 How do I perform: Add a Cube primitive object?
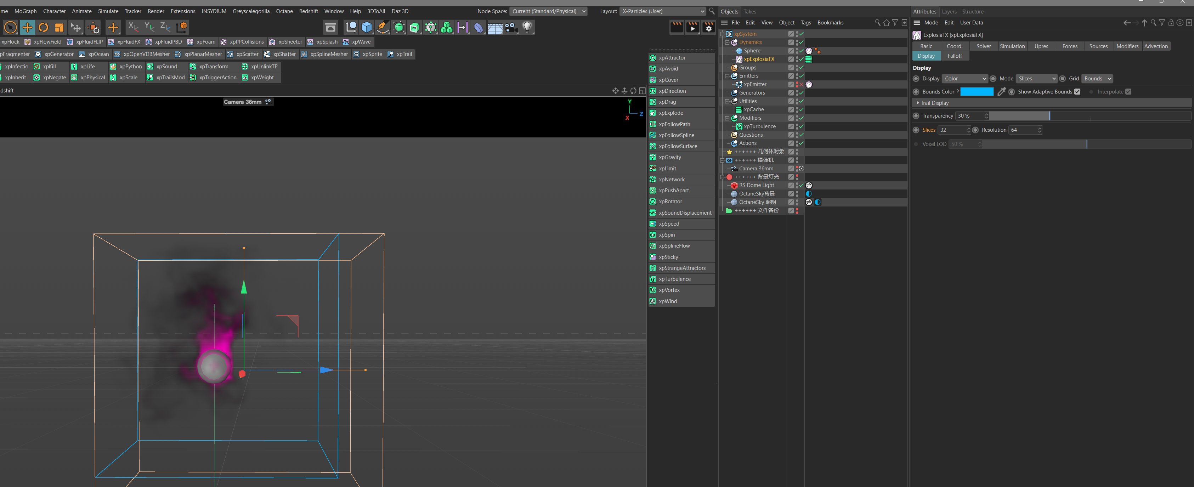(x=367, y=27)
